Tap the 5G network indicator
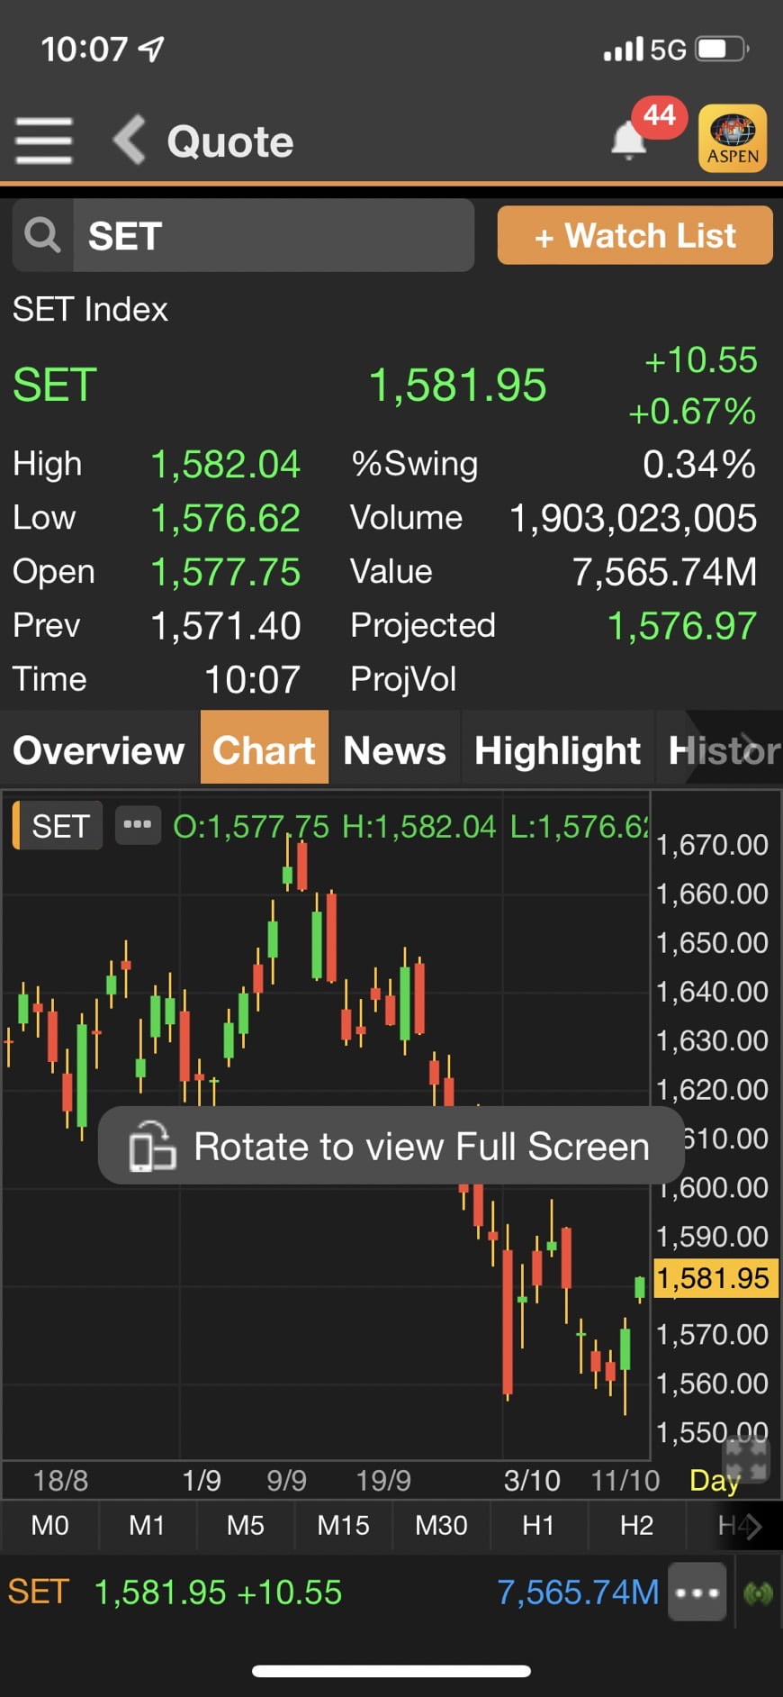 pos(669,49)
